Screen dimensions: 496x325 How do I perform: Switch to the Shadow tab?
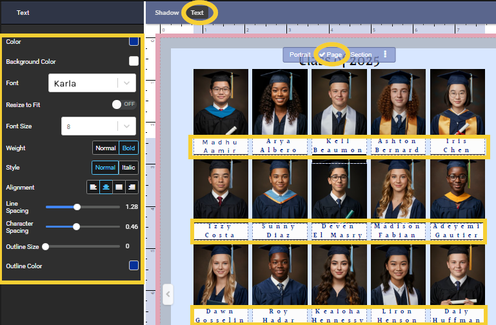(166, 13)
